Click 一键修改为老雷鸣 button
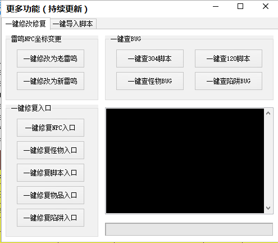The height and width of the screenshot is (243, 278). 51,58
